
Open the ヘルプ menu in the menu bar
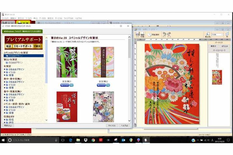click(x=78, y=18)
